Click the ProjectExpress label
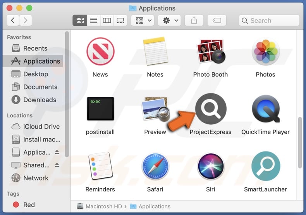This screenshot has height=215, width=306. 211,132
